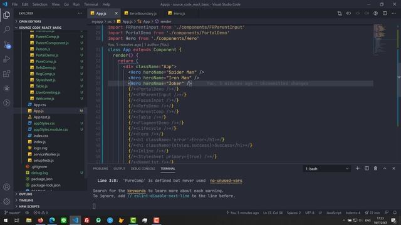
Task: Click the keywords link in terminal
Action: click(x=137, y=191)
